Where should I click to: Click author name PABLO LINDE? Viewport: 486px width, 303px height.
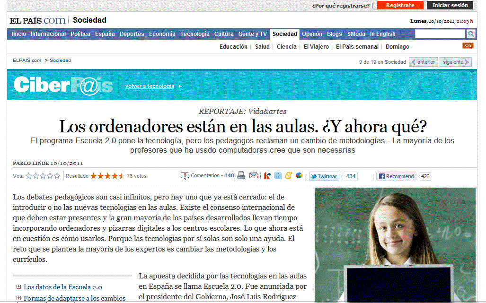[31, 163]
